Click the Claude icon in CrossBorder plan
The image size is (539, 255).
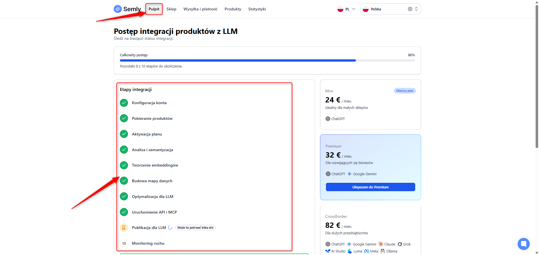pos(381,244)
